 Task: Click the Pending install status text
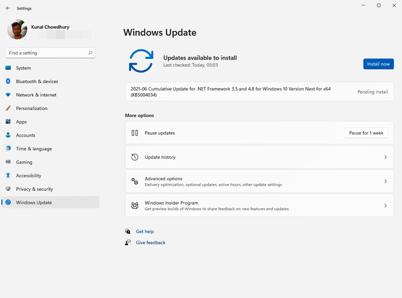click(372, 92)
